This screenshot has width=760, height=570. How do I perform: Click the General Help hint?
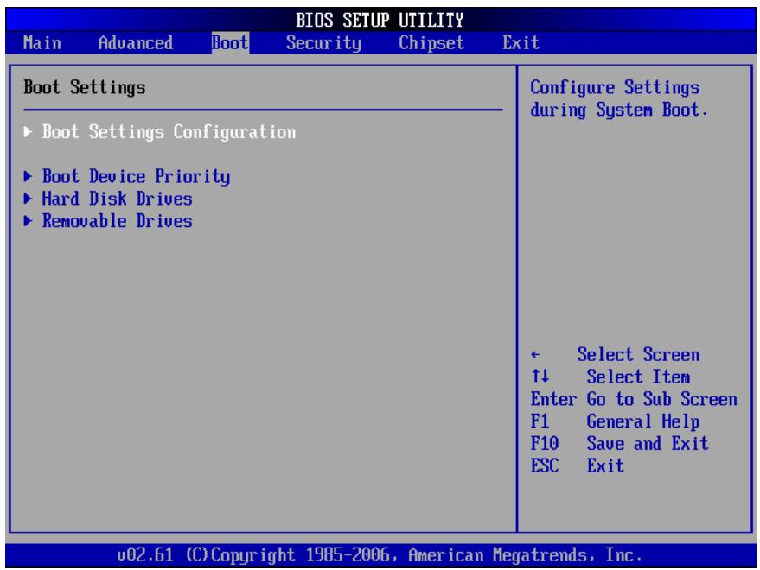point(642,421)
